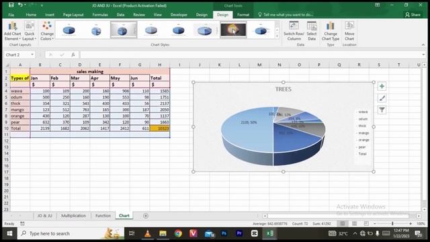Click Type here to search box
The width and height of the screenshot is (430, 242).
71,233
